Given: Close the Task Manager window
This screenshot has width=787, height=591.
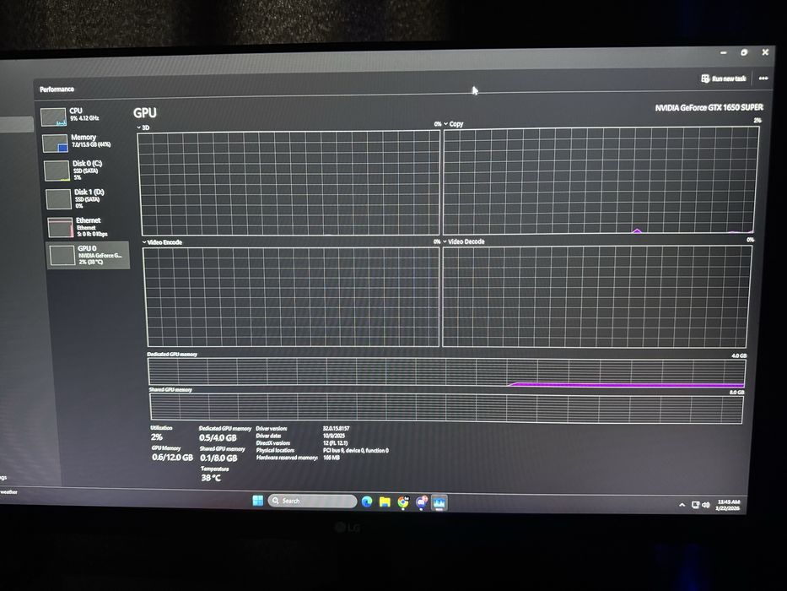Looking at the screenshot, I should click(765, 52).
